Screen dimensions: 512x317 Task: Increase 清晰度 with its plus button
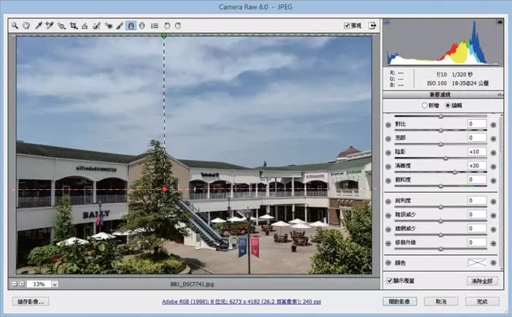(x=493, y=167)
